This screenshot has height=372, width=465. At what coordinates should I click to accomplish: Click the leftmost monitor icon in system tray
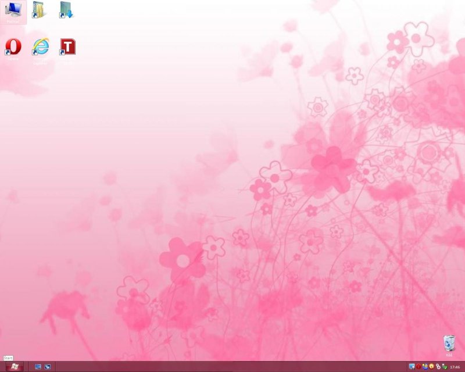tap(412, 367)
